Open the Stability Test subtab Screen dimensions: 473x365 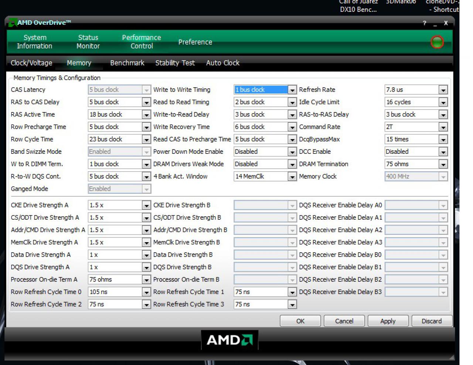pos(175,63)
